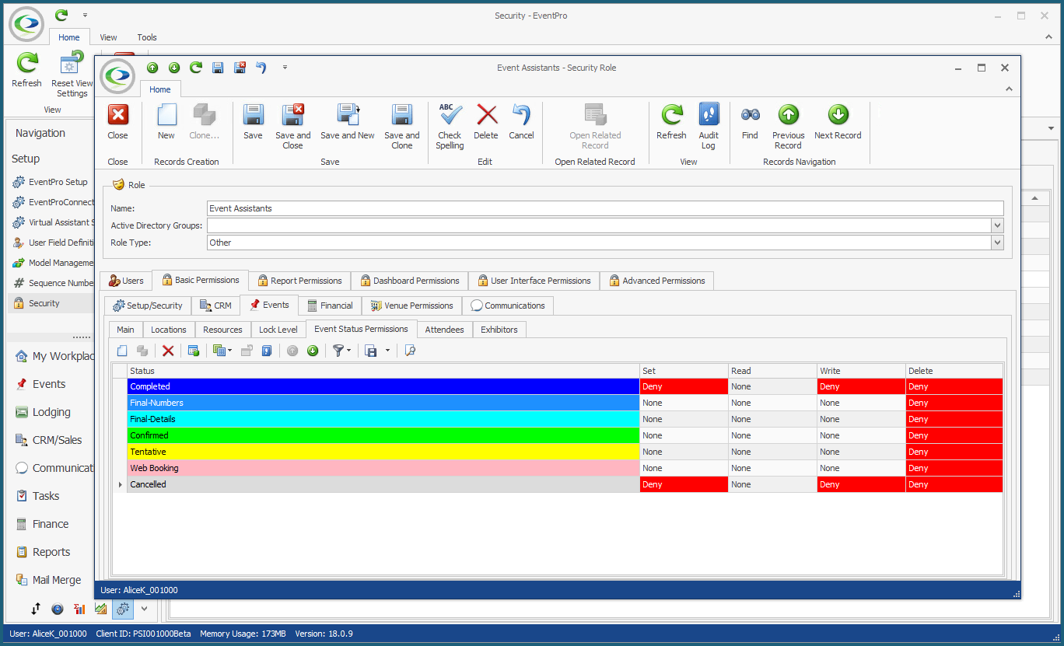Screen dimensions: 1064x646
Task: Click quick-access save-and-close disk icon
Action: tap(240, 68)
